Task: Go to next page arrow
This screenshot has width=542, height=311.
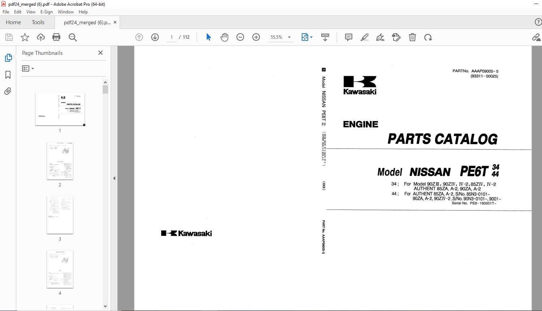Action: click(x=155, y=37)
